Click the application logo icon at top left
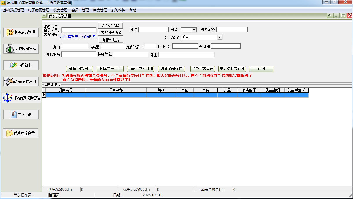This screenshot has width=353, height=199. point(4,3)
